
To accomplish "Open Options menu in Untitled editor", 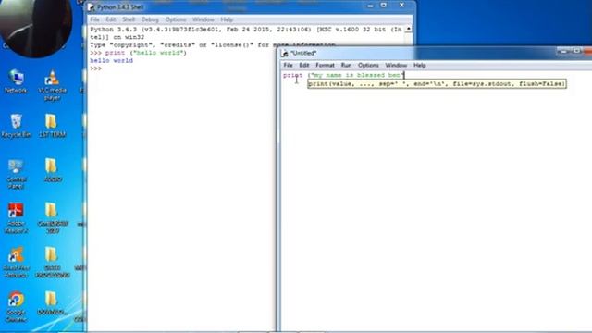I will tap(368, 66).
